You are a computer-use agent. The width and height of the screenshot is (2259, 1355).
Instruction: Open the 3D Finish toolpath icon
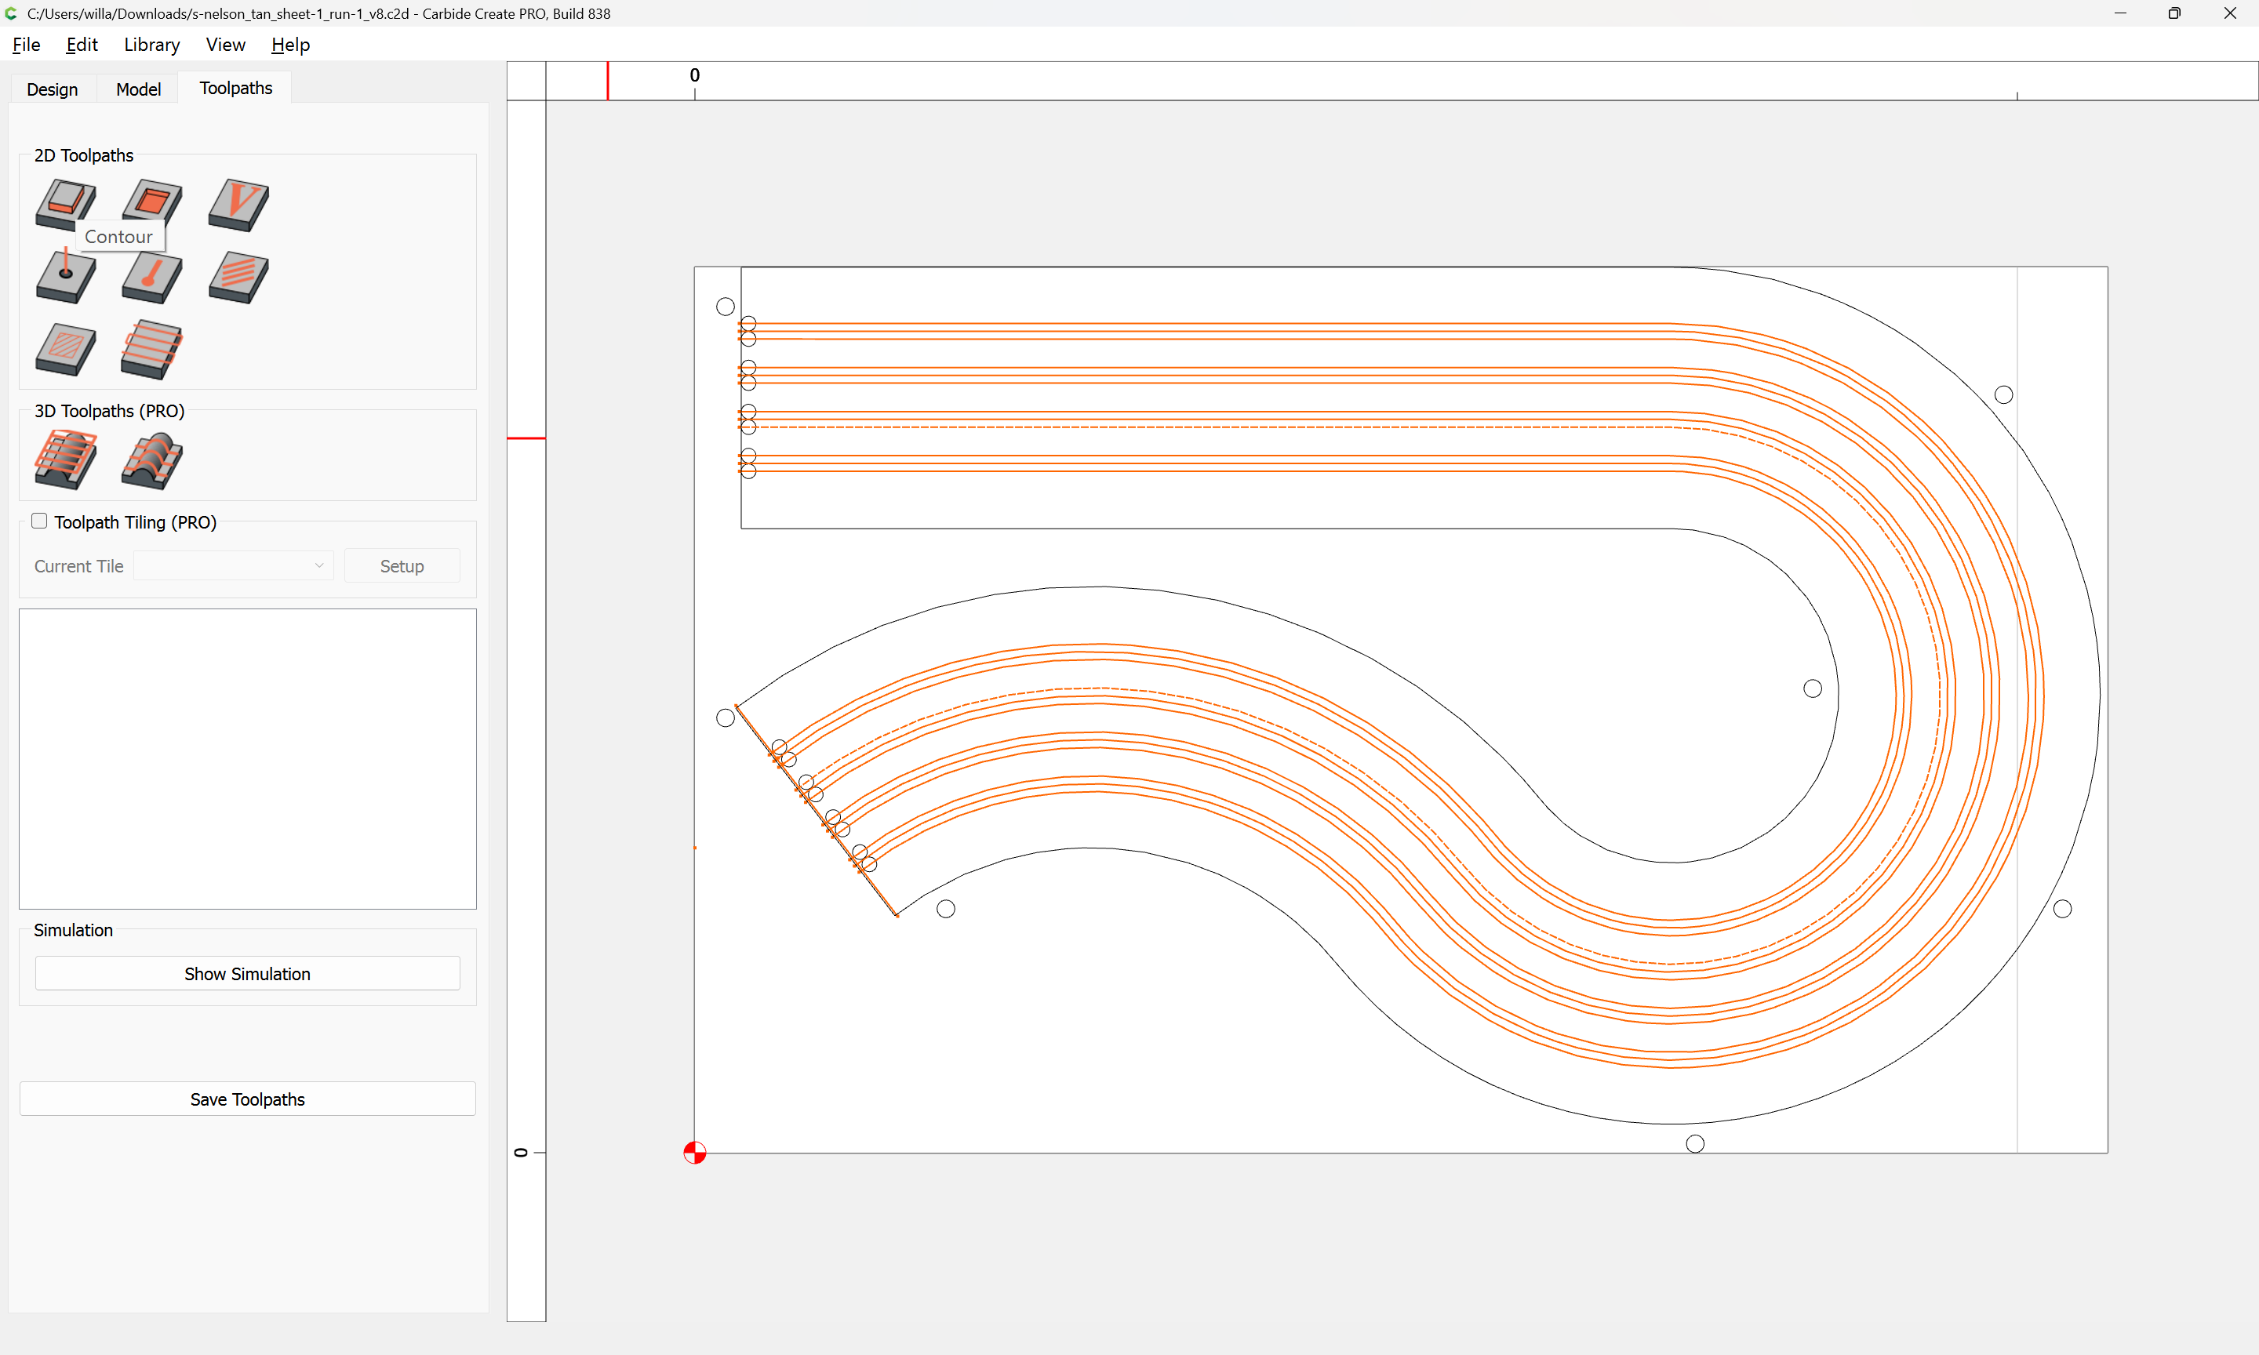click(151, 460)
